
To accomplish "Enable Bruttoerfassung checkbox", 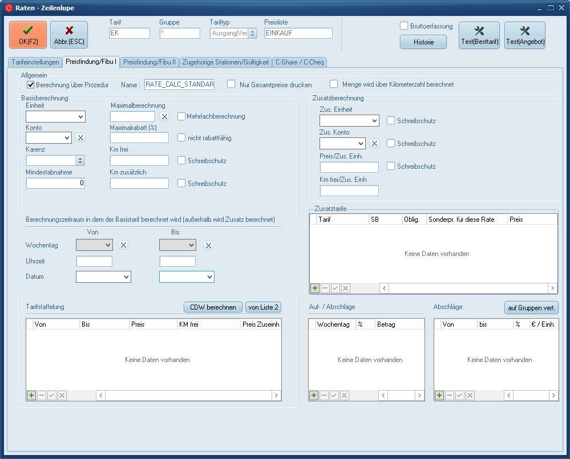I will click(x=404, y=26).
